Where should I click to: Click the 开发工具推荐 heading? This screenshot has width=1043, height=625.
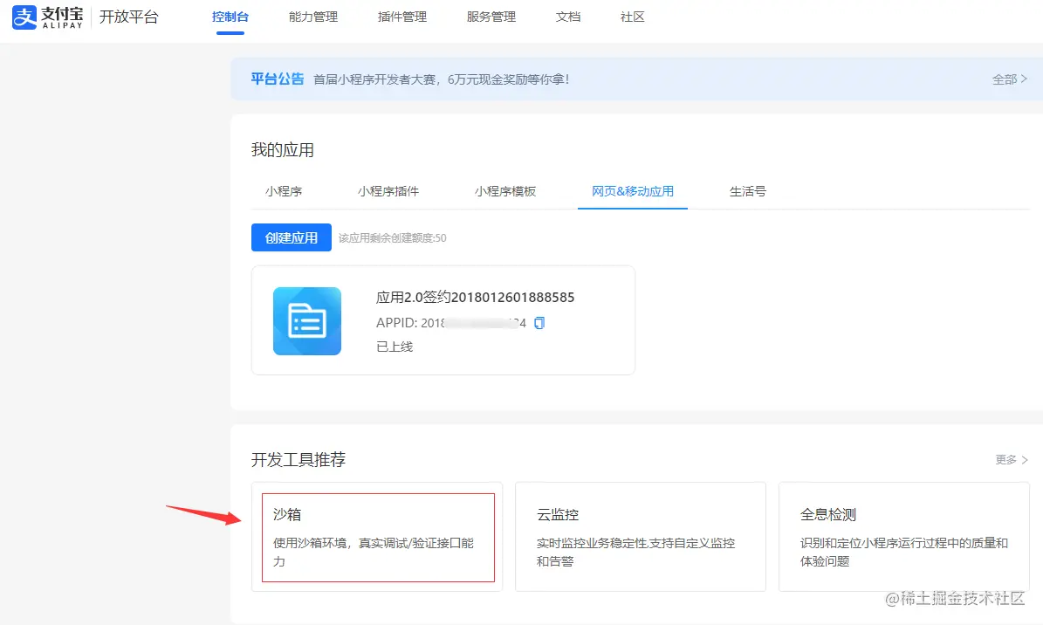coord(298,460)
